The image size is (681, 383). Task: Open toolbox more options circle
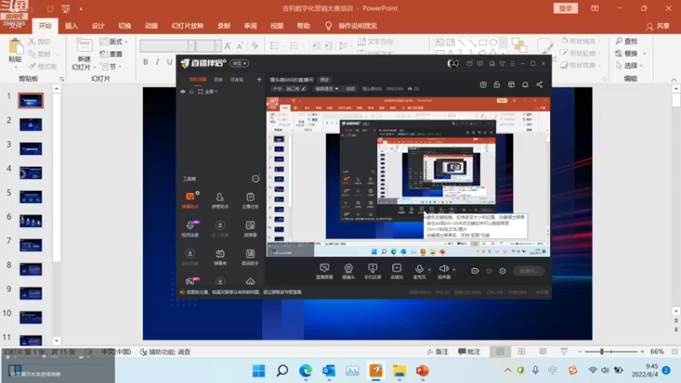tap(255, 179)
